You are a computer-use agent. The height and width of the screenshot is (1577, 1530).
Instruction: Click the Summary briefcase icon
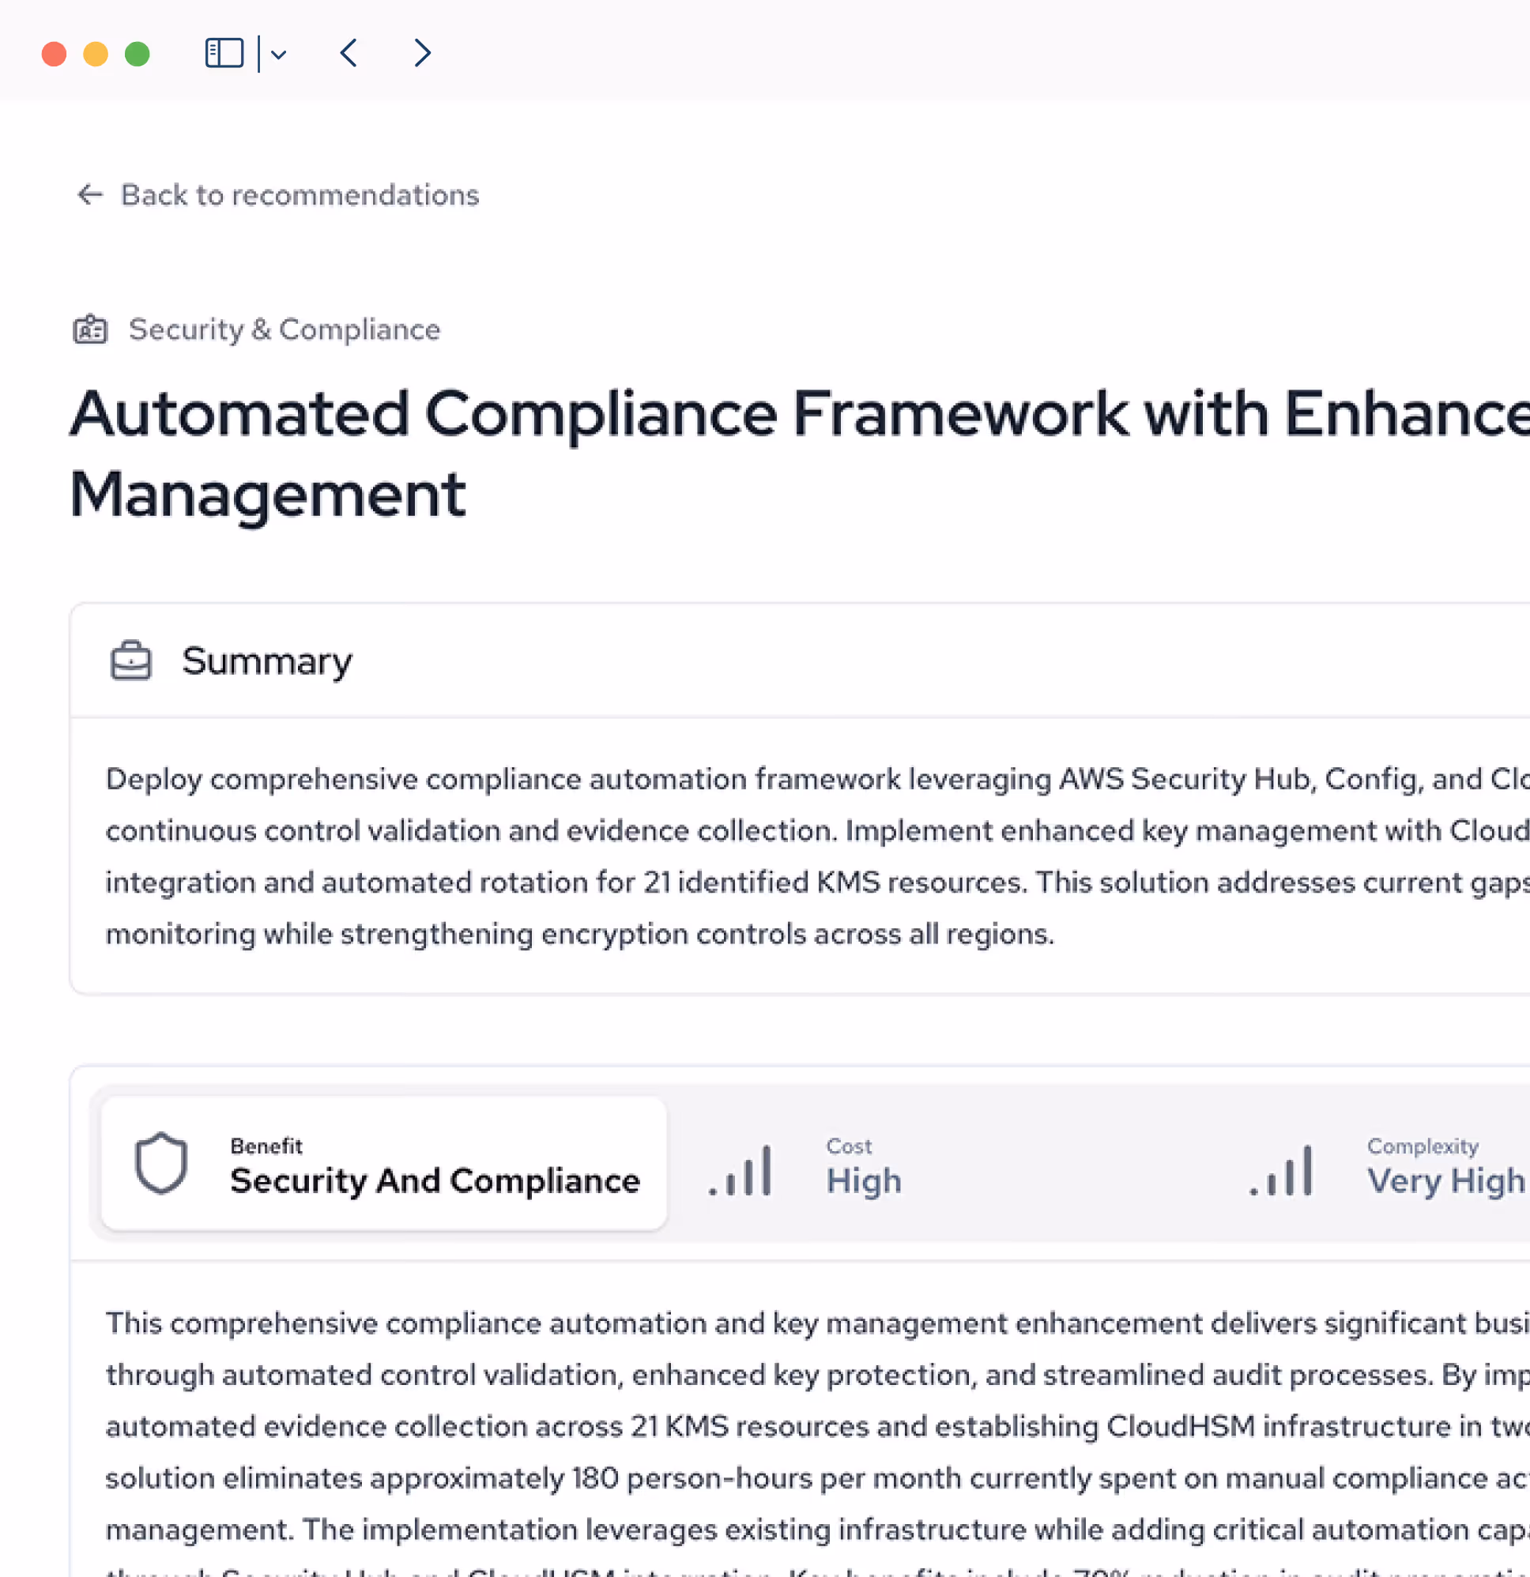coord(130,661)
